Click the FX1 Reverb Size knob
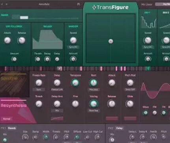 click(25, 137)
